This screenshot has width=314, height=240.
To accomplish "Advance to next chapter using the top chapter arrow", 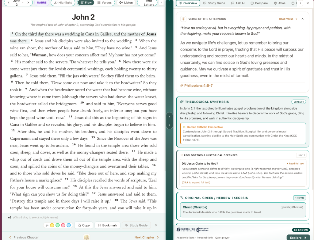I will point(28,2).
